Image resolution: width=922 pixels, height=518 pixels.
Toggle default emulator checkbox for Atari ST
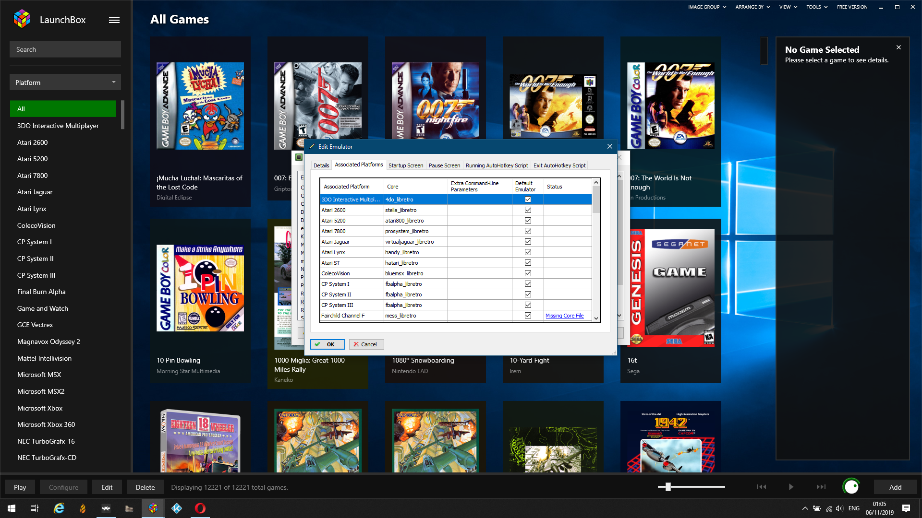point(528,263)
